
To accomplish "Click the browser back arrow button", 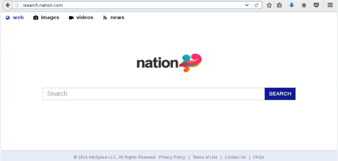I will pos(8,5).
